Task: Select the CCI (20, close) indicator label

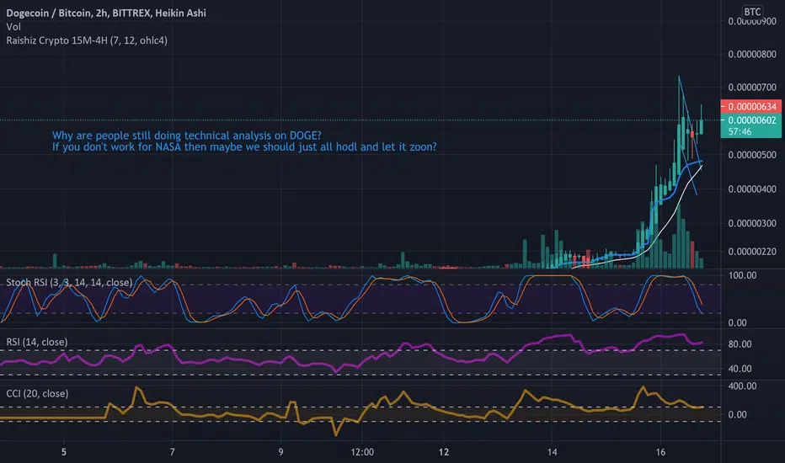Action: coord(37,393)
